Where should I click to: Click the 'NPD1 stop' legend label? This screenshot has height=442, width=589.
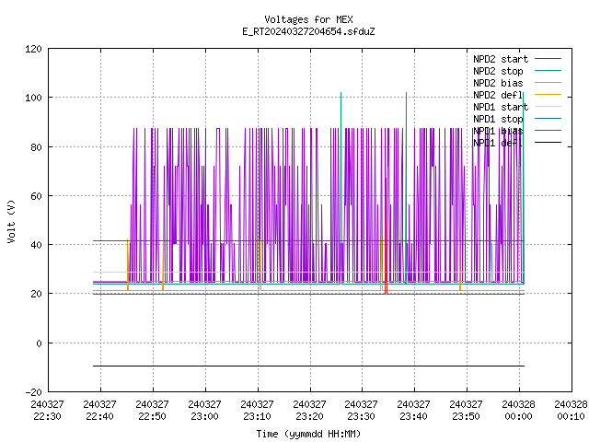tap(498, 119)
